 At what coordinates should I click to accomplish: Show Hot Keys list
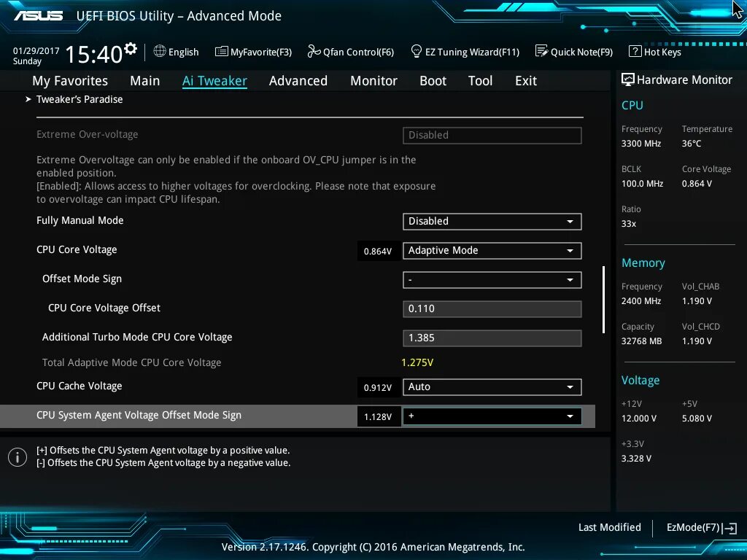click(655, 52)
